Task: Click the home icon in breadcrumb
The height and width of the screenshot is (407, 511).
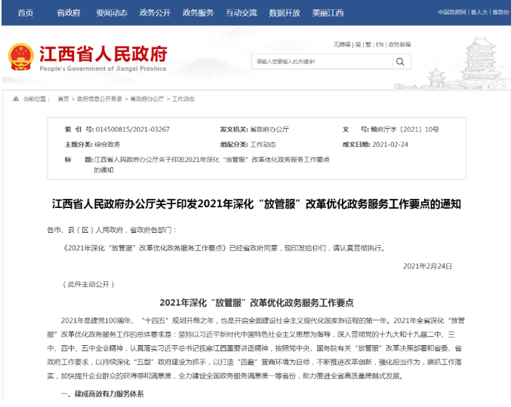Action: (x=16, y=99)
